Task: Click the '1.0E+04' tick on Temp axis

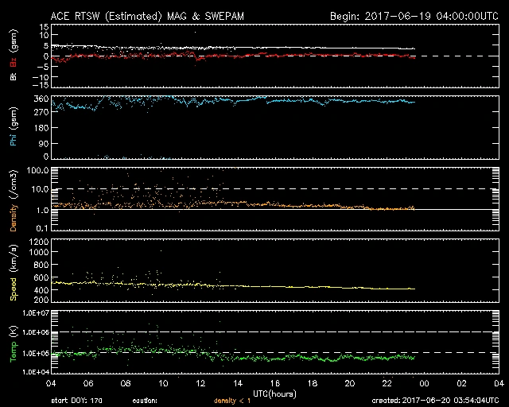Action: pyautogui.click(x=36, y=372)
